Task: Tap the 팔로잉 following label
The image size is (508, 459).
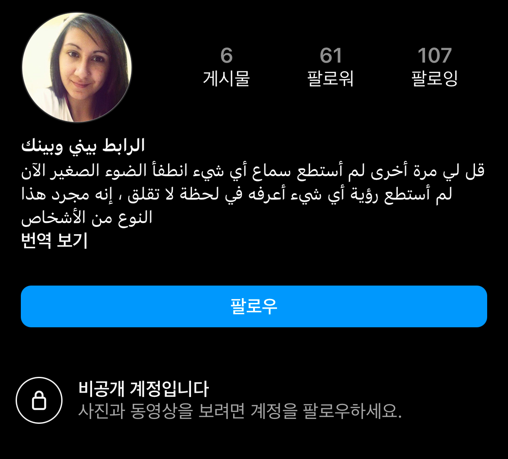Action: point(435,78)
